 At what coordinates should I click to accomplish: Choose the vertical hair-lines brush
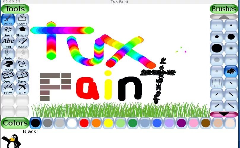(x=217, y=83)
